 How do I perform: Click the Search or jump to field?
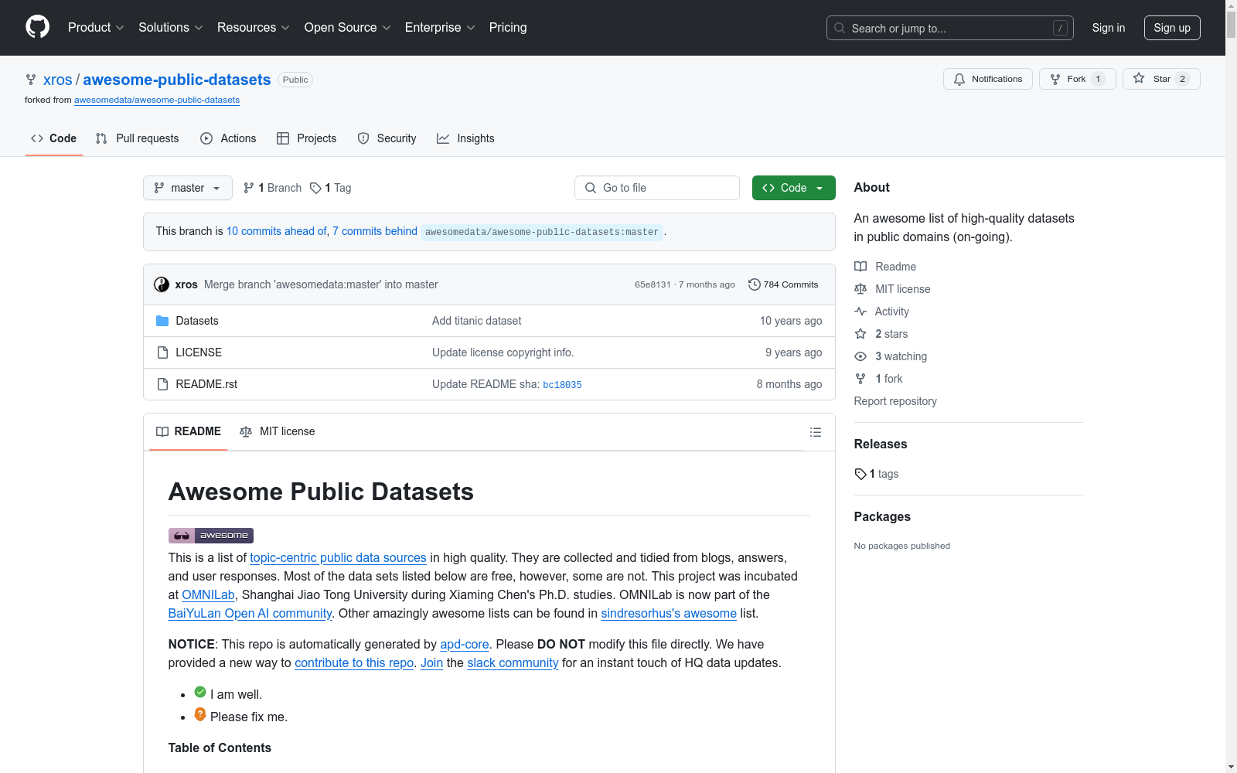point(950,28)
